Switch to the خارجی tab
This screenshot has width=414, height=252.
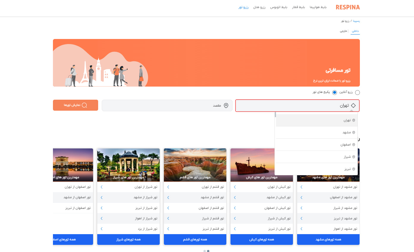pos(344,31)
